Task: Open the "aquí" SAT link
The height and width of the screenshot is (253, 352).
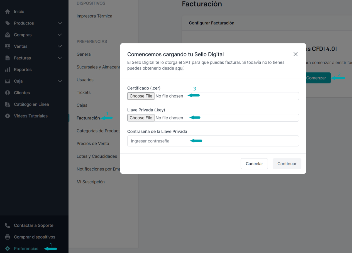Action: click(x=179, y=68)
